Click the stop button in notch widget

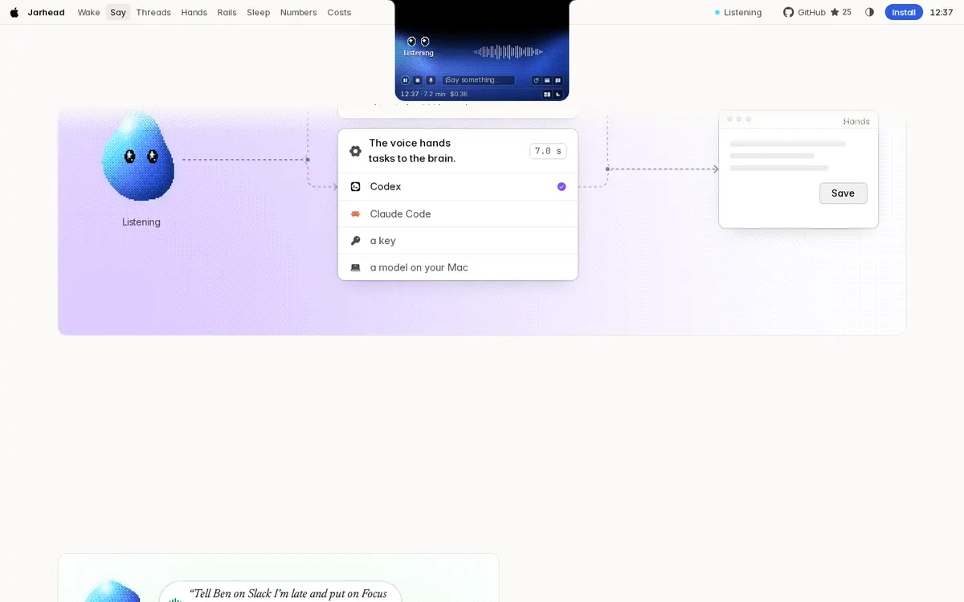coord(418,80)
